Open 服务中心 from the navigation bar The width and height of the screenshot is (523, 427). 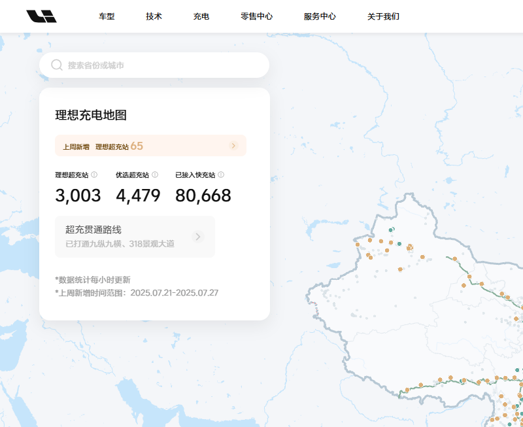(320, 16)
